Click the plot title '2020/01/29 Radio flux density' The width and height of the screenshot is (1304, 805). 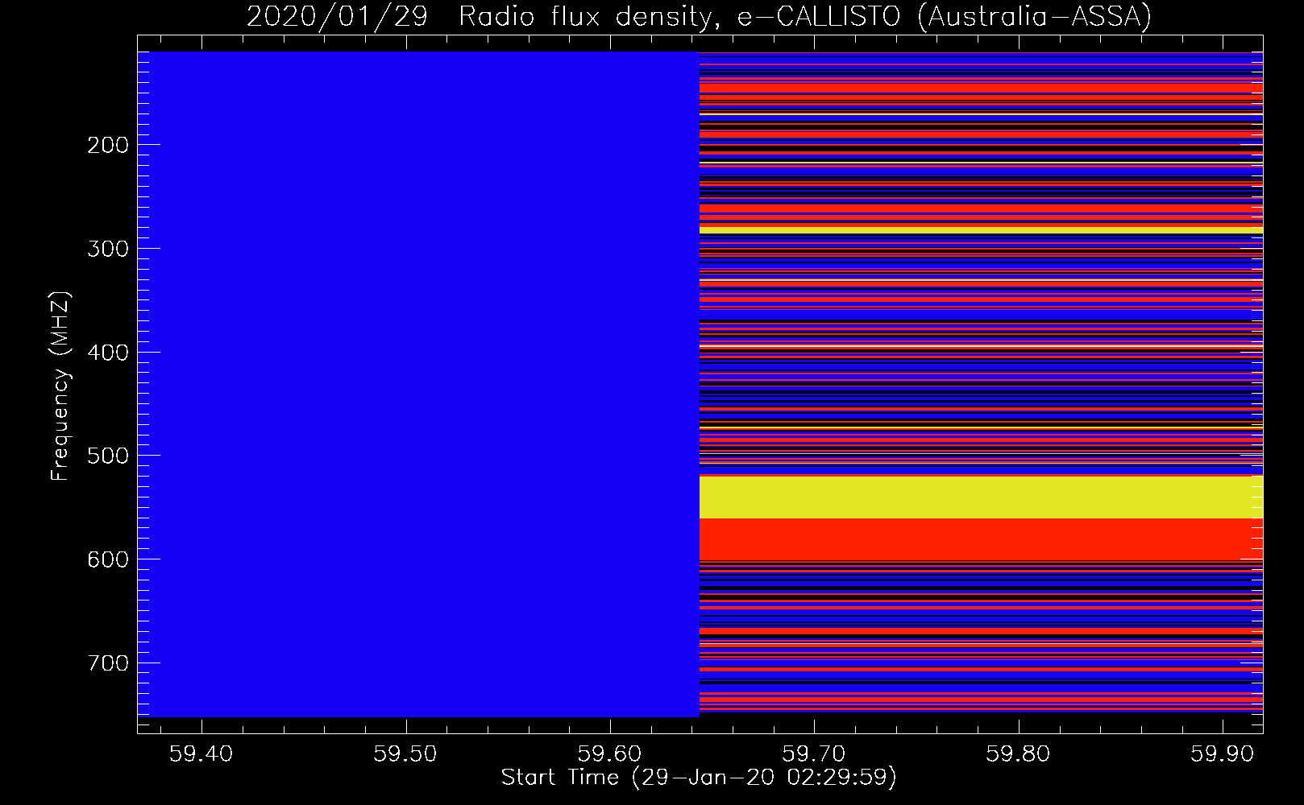(x=480, y=17)
